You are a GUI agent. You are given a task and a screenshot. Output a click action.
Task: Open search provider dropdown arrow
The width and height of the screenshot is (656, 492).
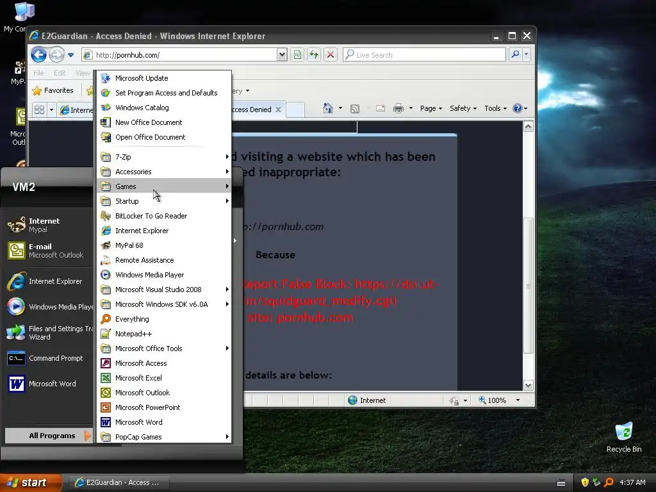tap(527, 54)
